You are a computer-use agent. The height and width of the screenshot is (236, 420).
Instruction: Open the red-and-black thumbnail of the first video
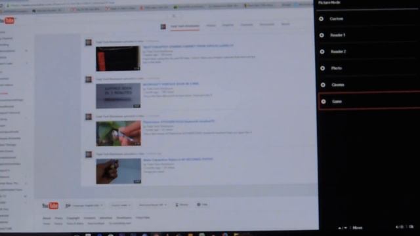(x=118, y=58)
